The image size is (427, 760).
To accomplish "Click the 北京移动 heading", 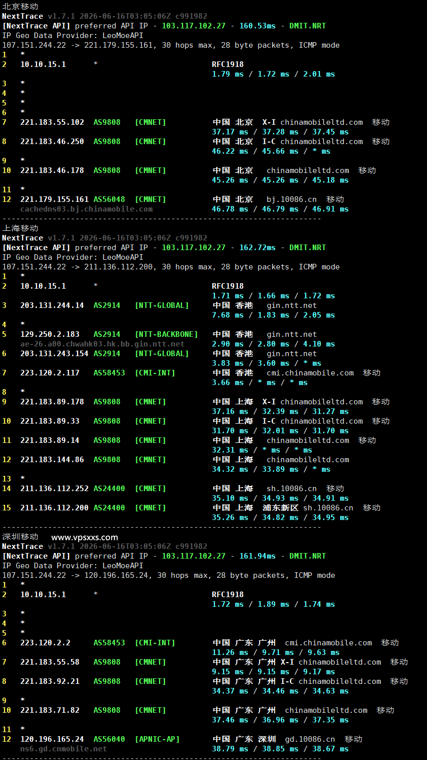I will (20, 7).
